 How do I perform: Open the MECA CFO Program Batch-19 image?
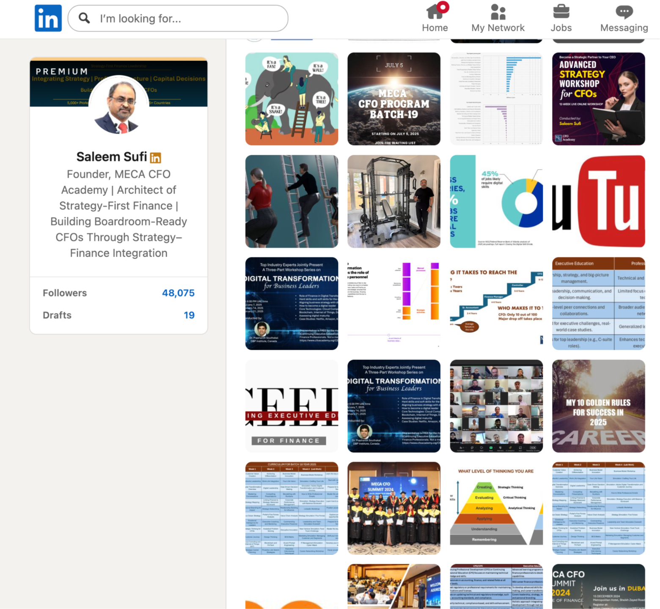coord(394,99)
